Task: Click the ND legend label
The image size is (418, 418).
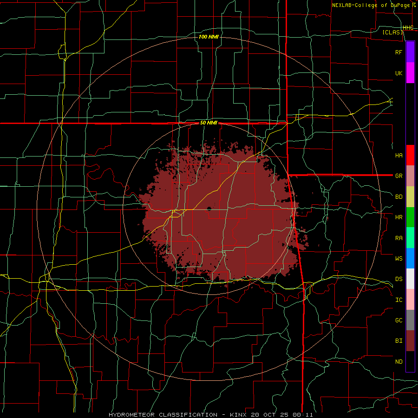Action: 398,362
